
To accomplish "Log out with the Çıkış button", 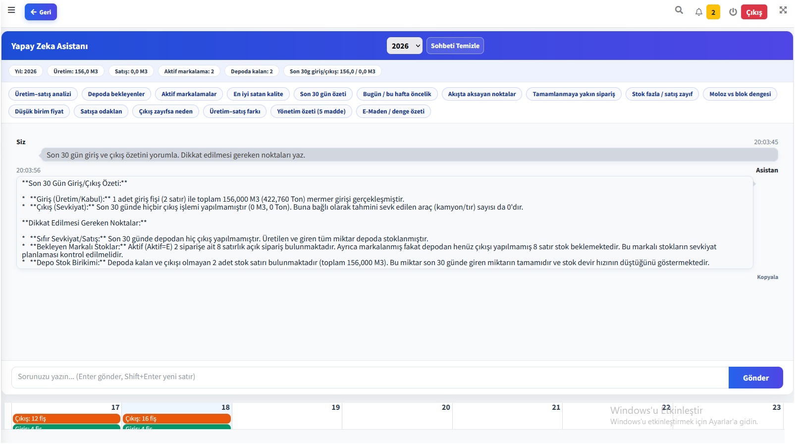I will pos(754,12).
